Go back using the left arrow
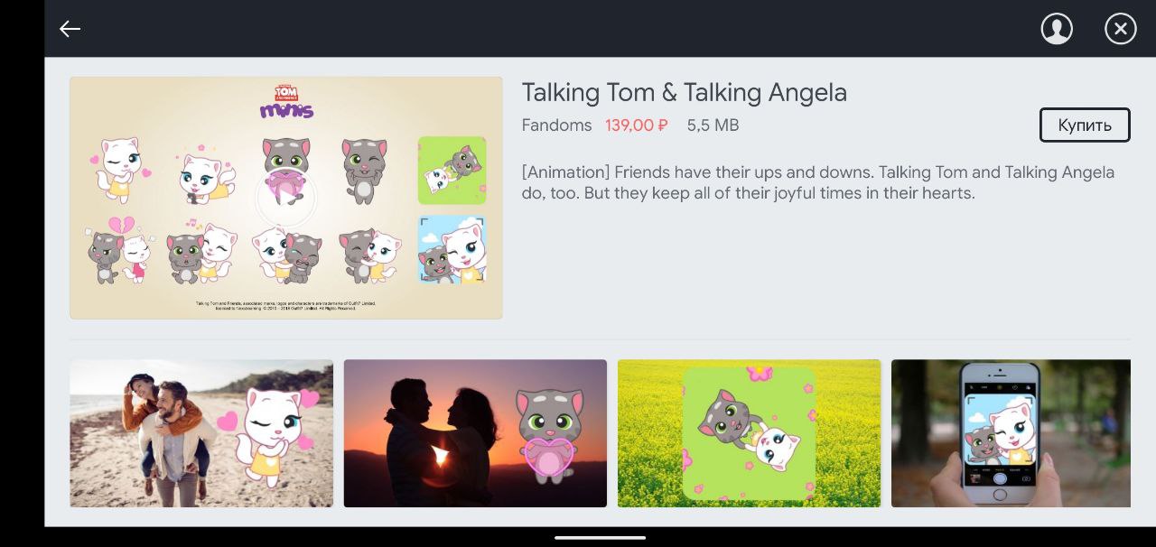Image resolution: width=1156 pixels, height=547 pixels. 70,29
